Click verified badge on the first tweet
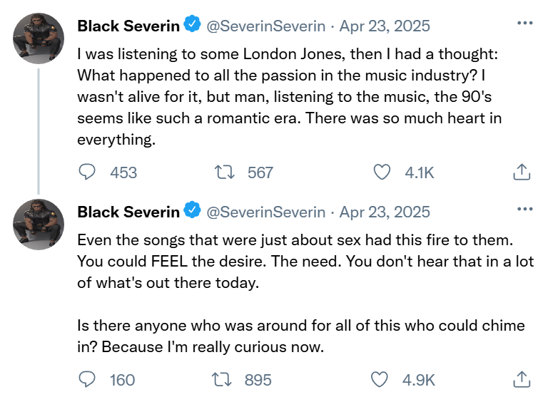The width and height of the screenshot is (548, 402). tap(193, 26)
